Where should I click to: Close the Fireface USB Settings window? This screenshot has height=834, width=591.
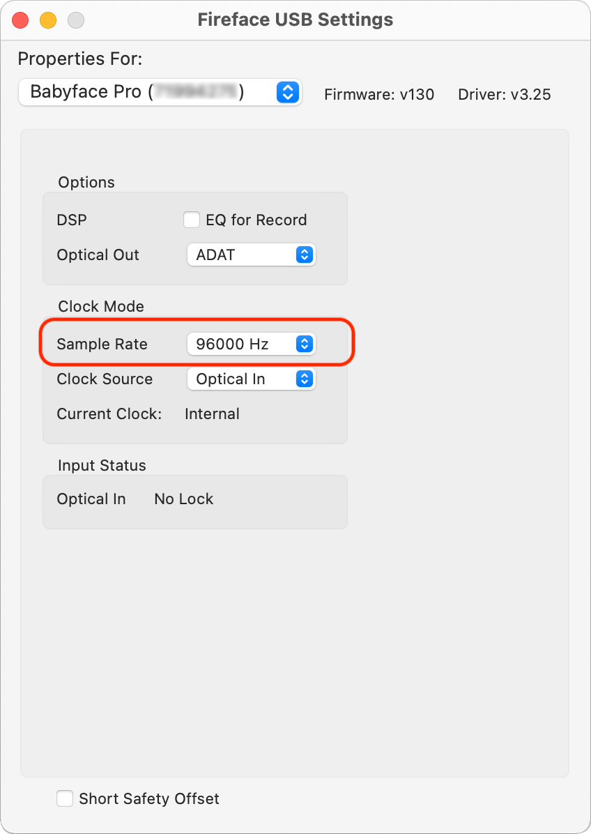20,20
